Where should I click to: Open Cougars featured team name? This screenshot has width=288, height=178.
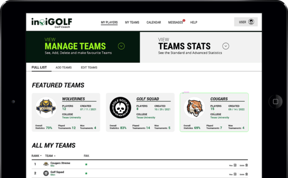point(219,99)
